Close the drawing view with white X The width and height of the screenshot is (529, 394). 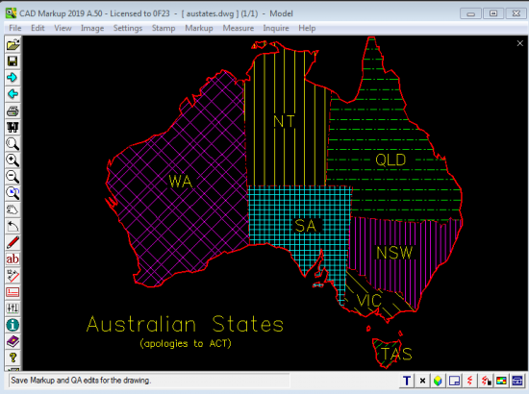click(x=520, y=43)
